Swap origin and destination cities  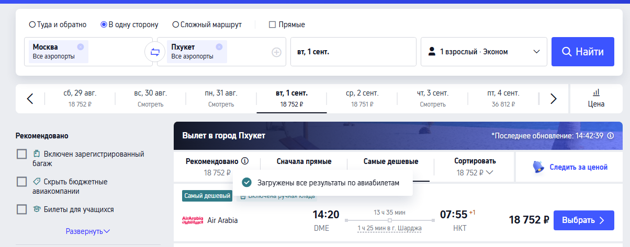tap(155, 52)
